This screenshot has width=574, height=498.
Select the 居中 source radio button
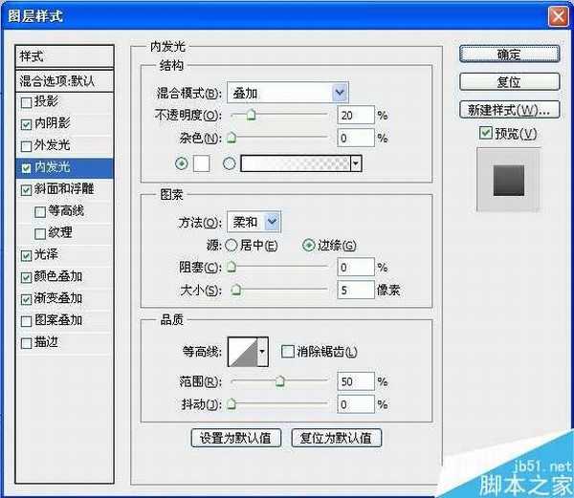point(231,245)
